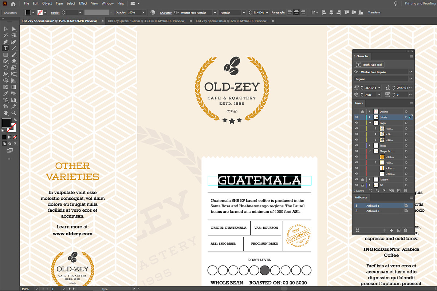The image size is (437, 291).
Task: Click Transform link in control bar
Action: tap(374, 12)
